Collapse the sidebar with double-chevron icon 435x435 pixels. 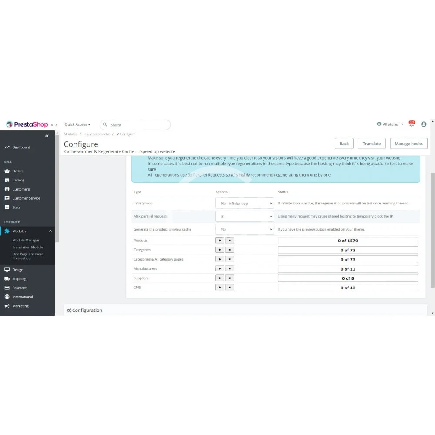coord(47,136)
